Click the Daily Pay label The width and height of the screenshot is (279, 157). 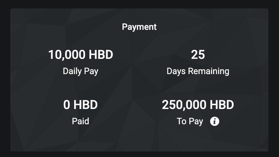80,71
